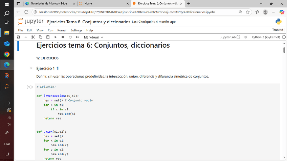Open the Chrome icon on the taskbar
This screenshot has height=161, width=287.
(x=7, y=54)
